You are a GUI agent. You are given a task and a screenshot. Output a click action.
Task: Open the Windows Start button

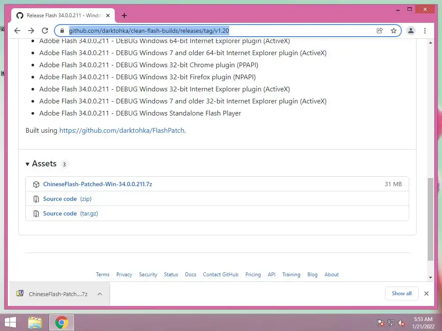[x=10, y=322]
